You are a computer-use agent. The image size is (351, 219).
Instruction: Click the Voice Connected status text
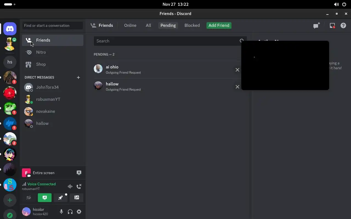(41, 184)
